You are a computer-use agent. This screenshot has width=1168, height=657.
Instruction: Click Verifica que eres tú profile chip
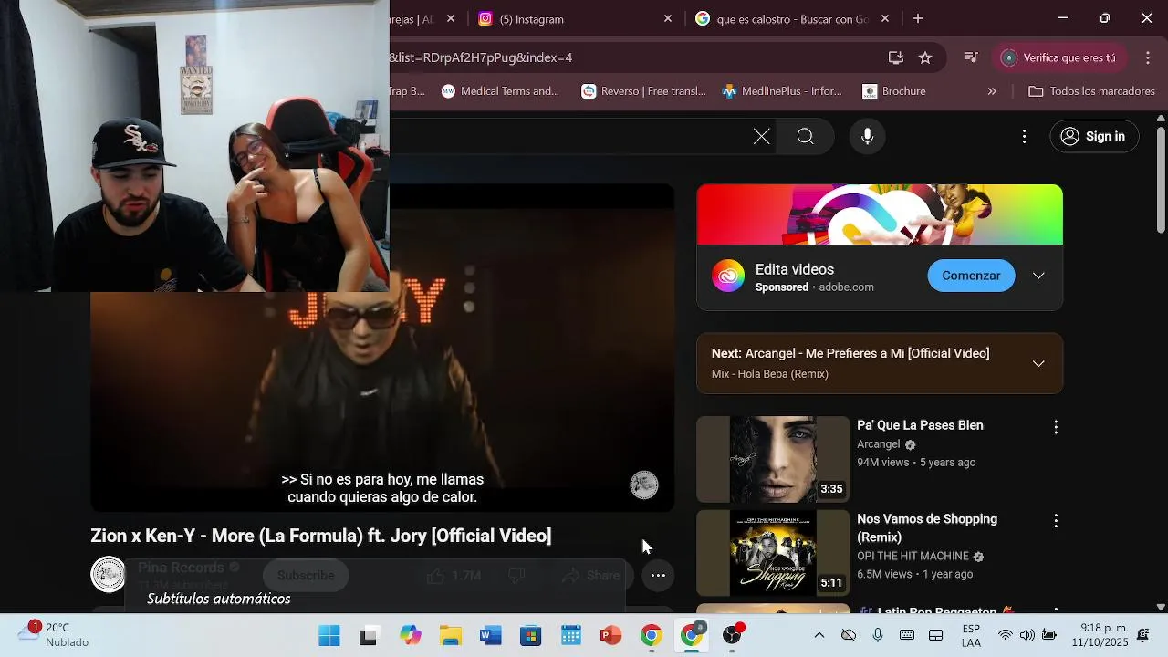(x=1059, y=57)
